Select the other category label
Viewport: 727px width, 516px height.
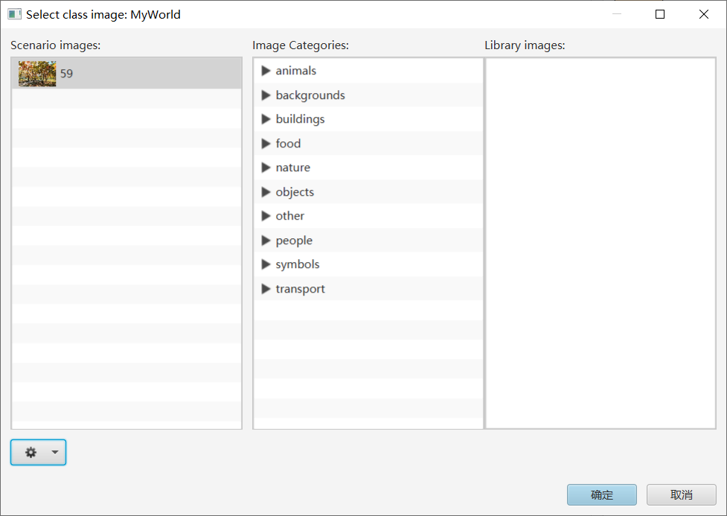[289, 216]
